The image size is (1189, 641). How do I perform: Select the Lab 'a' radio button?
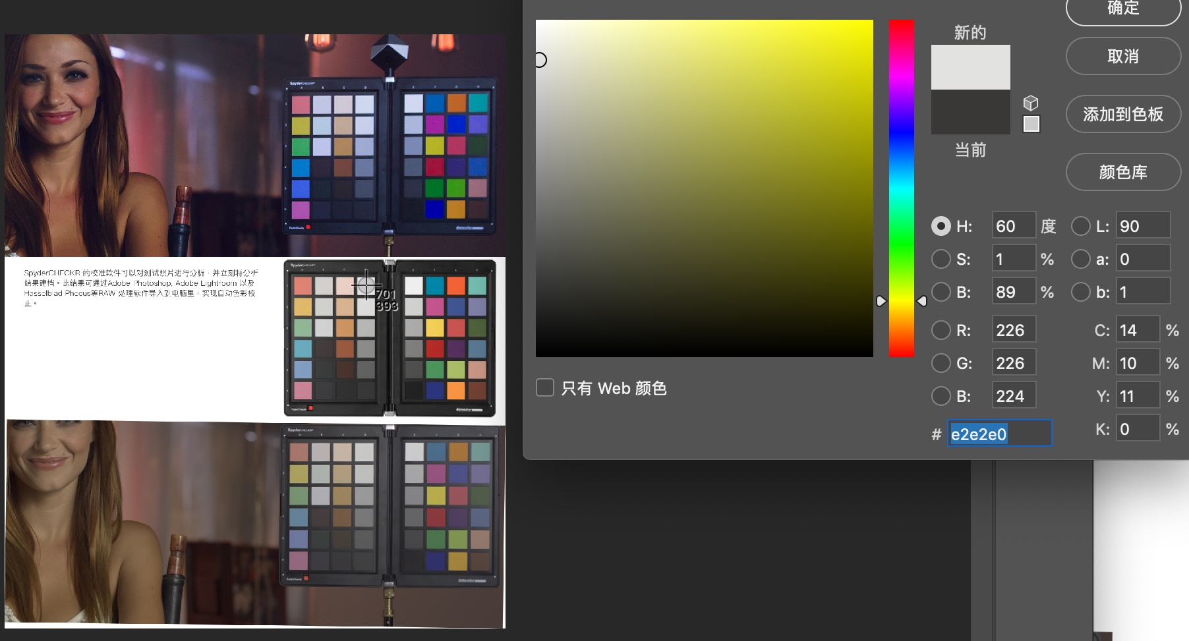[1080, 259]
